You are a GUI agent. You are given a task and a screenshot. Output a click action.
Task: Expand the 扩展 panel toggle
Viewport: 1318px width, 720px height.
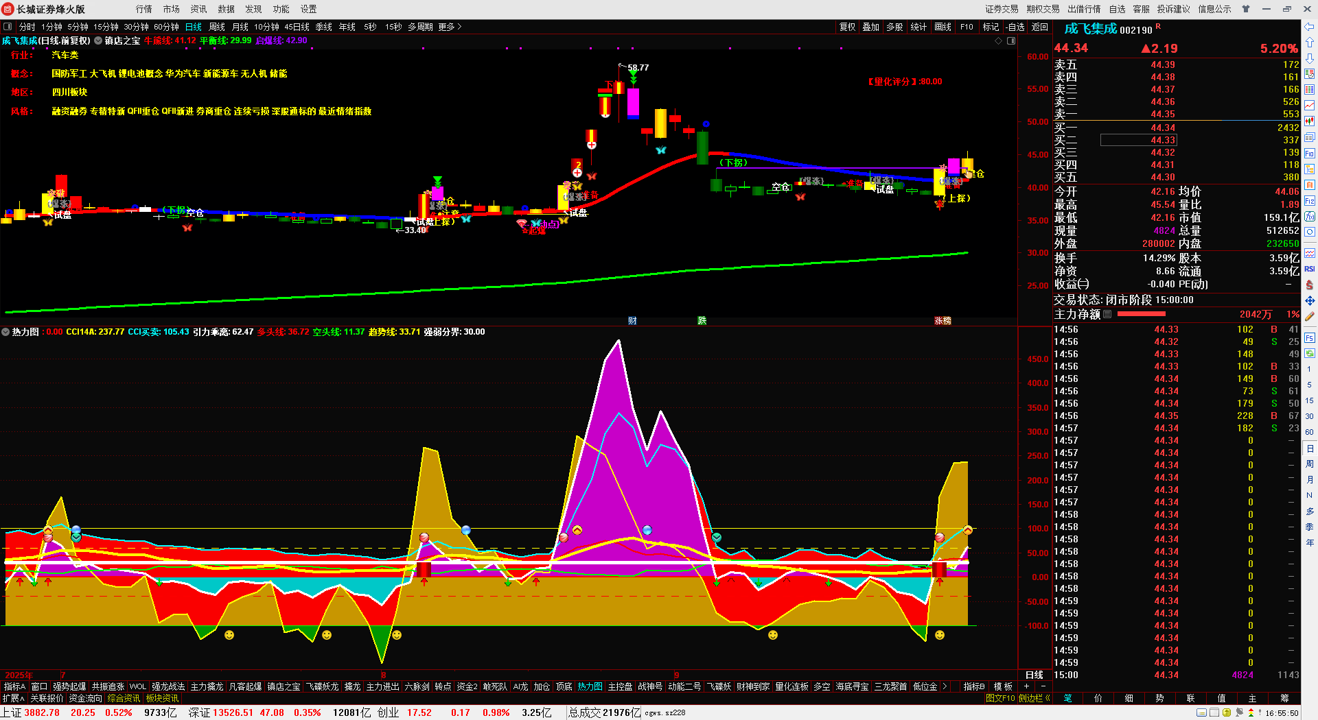pos(13,698)
